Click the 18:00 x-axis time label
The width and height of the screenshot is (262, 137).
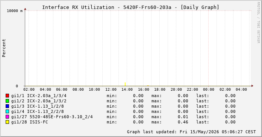160,90
